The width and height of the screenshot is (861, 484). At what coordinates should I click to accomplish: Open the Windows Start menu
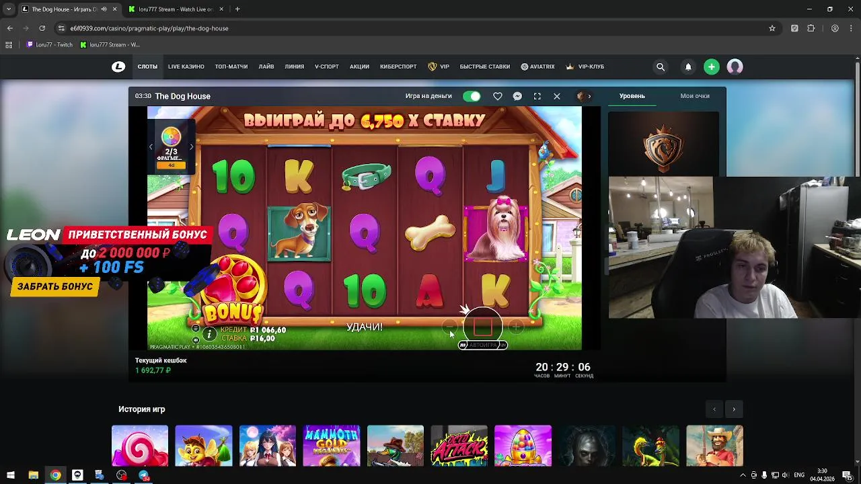click(x=11, y=475)
